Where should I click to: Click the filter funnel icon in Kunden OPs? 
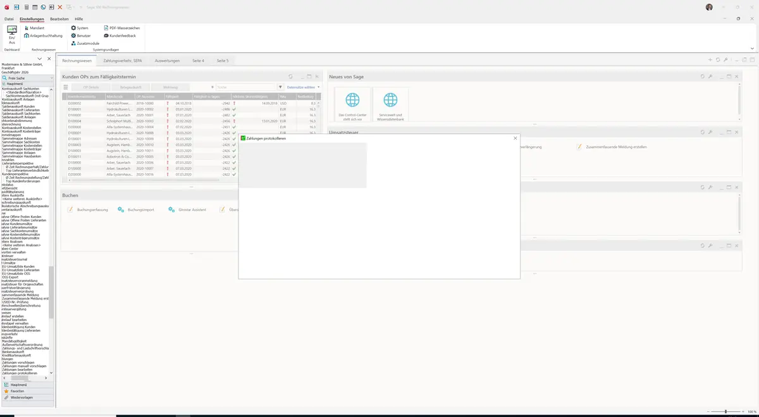[281, 87]
